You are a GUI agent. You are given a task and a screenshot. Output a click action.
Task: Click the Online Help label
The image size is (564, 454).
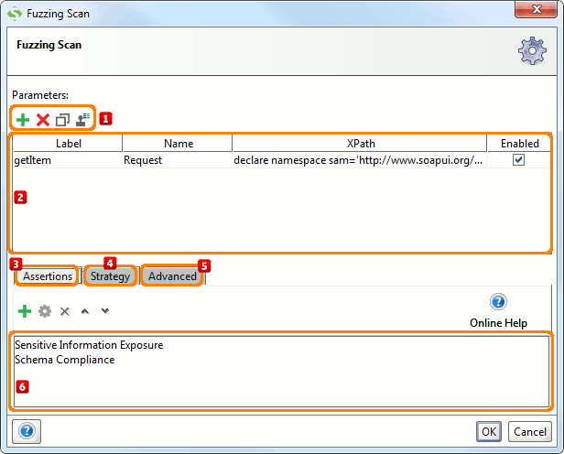coord(498,323)
